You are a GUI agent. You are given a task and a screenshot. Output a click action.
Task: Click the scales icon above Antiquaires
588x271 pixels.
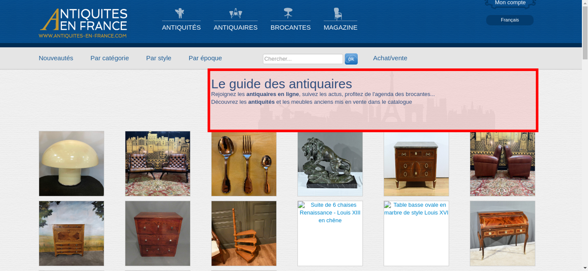coord(235,13)
